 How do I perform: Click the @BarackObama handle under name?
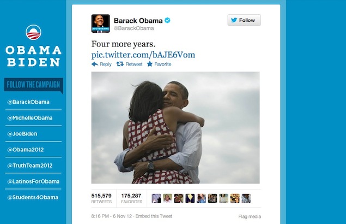133,28
